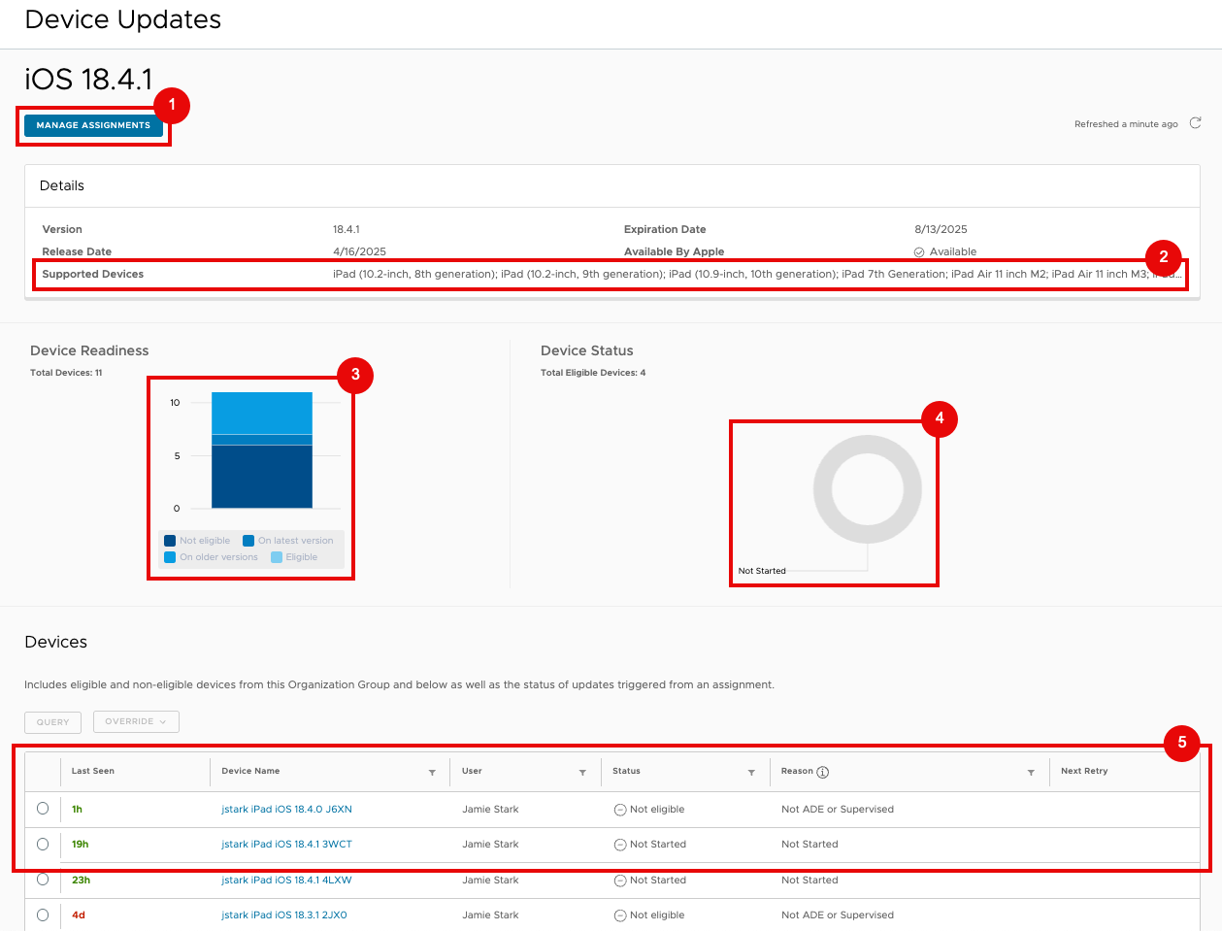
Task: Open jstark iPad iOS 18.3.1 2JX0 link
Action: point(284,914)
